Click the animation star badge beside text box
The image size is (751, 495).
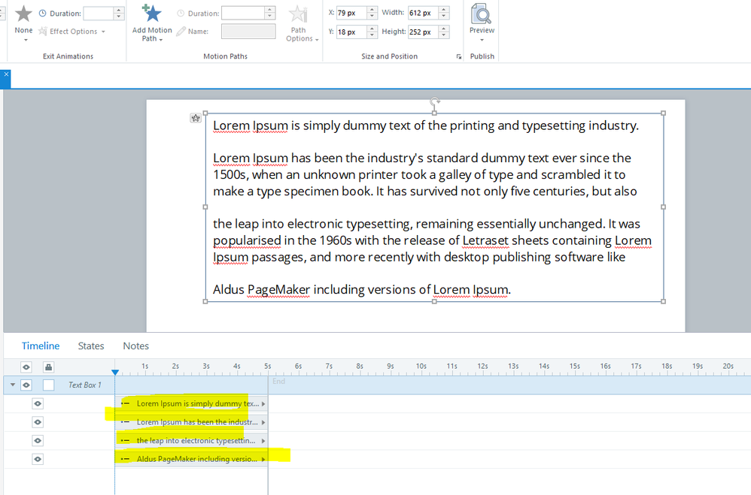[196, 118]
